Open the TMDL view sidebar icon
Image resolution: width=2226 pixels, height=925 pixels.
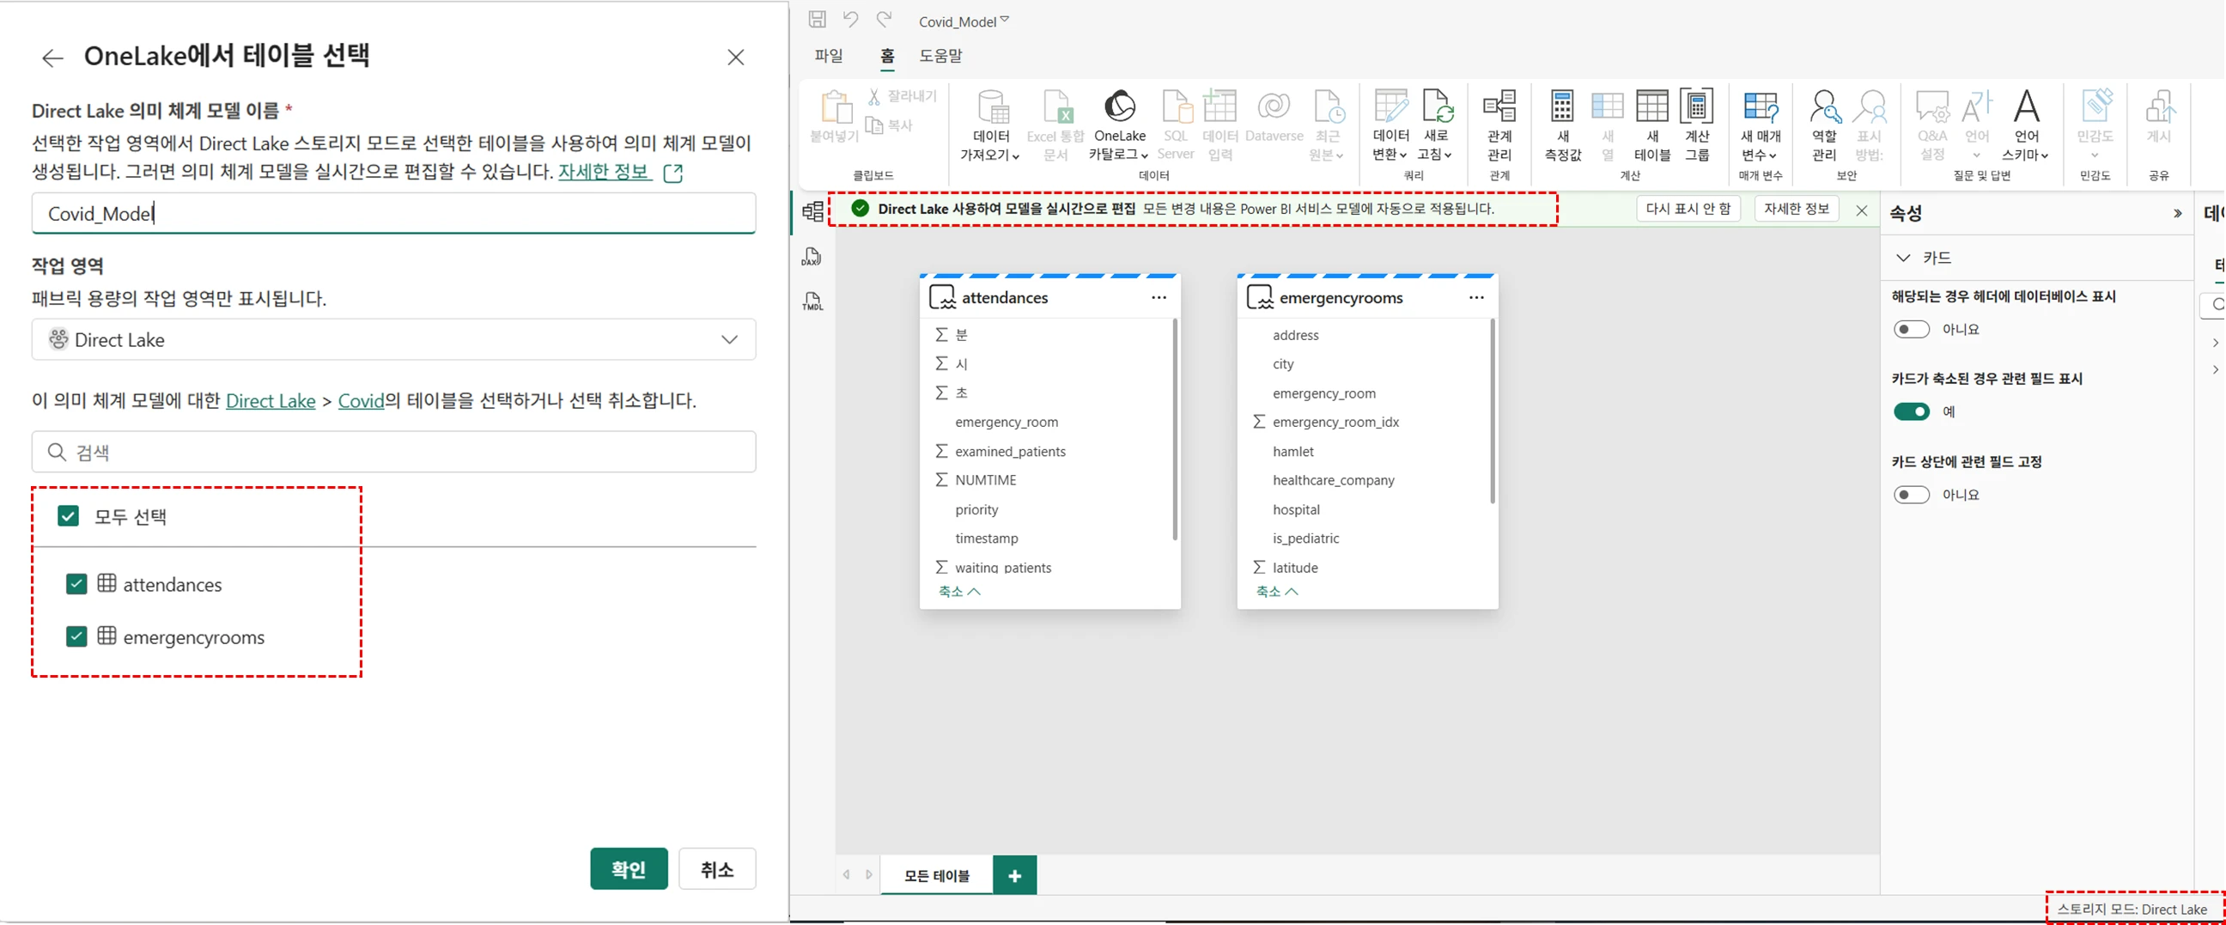coord(812,301)
